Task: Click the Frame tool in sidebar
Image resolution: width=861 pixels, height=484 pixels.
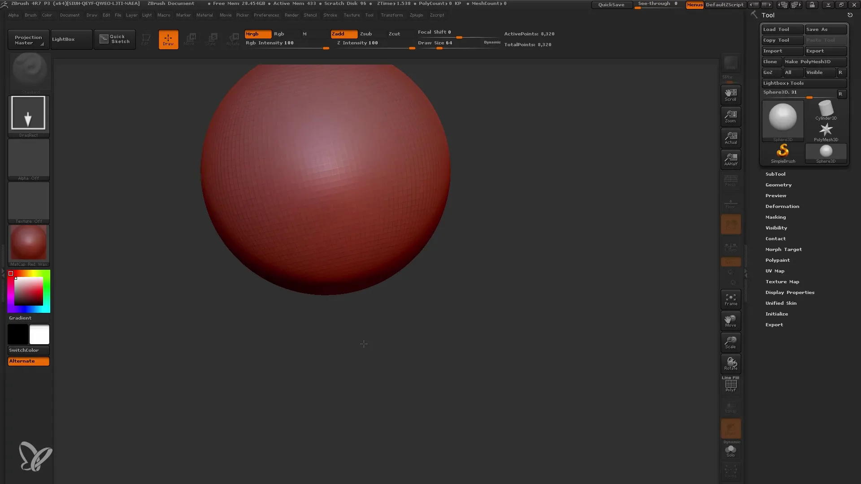Action: point(731,300)
